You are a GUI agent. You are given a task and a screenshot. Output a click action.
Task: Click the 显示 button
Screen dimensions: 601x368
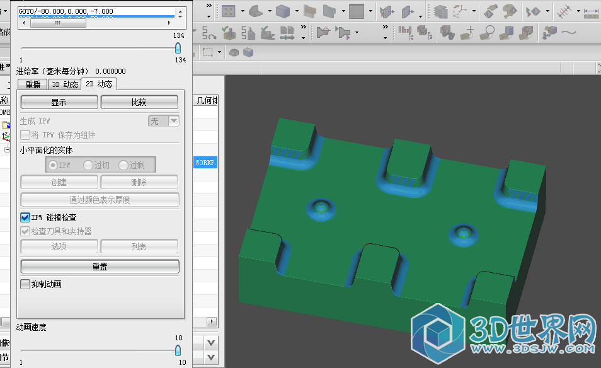point(59,102)
